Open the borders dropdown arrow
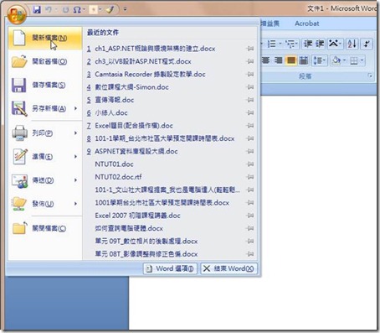This screenshot has width=380, height=333. (362, 60)
